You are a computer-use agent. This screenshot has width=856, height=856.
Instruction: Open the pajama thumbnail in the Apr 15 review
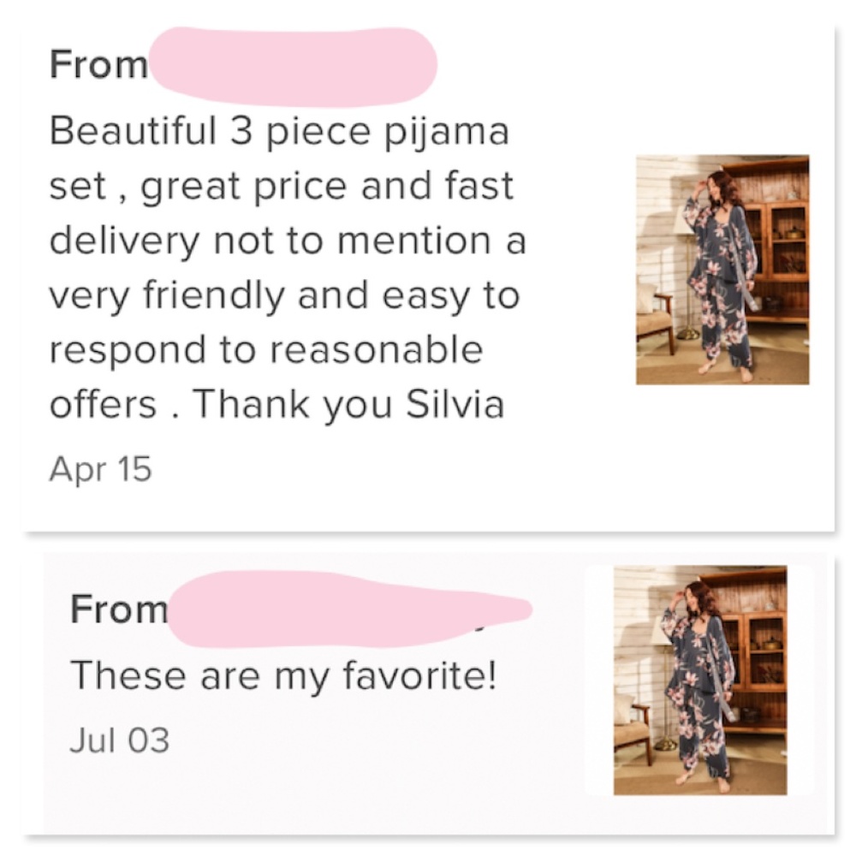point(722,270)
